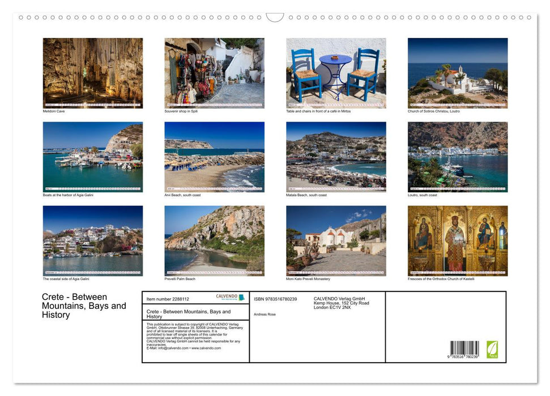The height and width of the screenshot is (396, 550).
Task: Click caption 'Moni Kato Preveli Monastery'
Action: (x=308, y=279)
